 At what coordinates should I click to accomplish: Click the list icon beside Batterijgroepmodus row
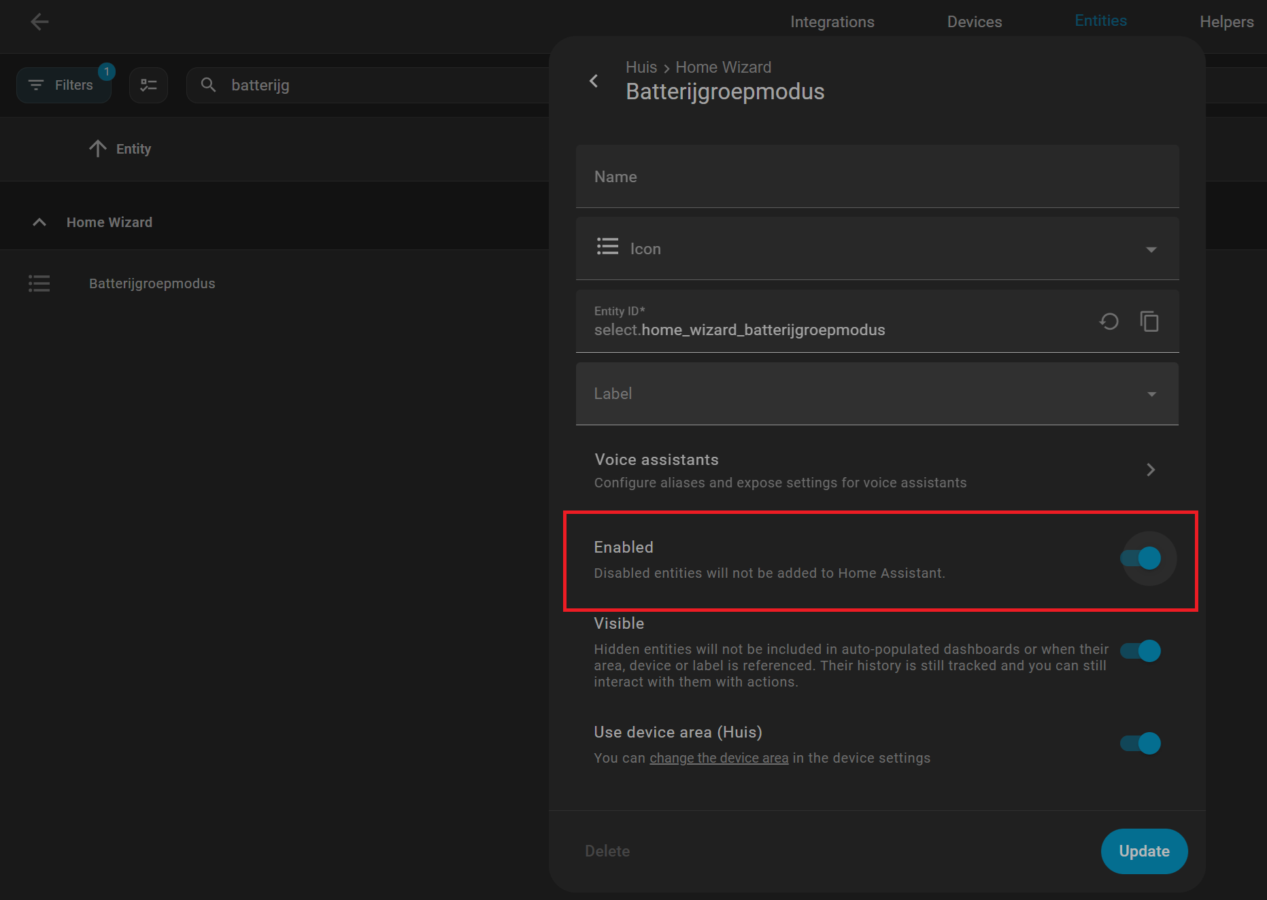[x=39, y=283]
